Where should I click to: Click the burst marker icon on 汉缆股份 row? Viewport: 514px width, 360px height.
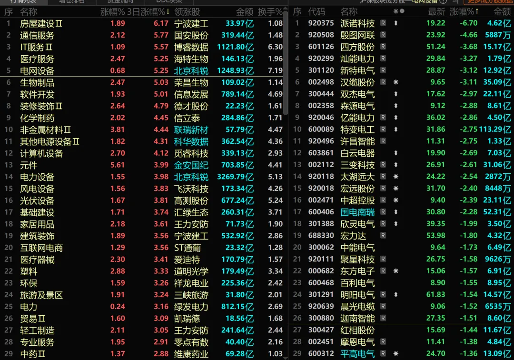click(395, 82)
